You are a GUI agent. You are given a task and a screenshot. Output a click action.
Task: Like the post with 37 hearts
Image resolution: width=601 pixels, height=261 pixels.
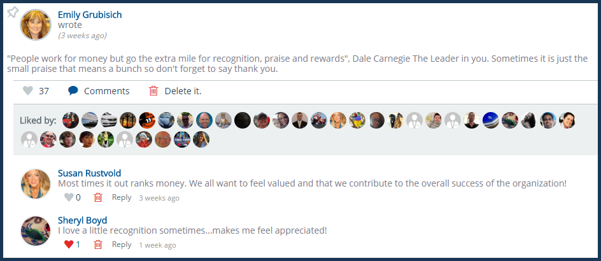pyautogui.click(x=28, y=91)
